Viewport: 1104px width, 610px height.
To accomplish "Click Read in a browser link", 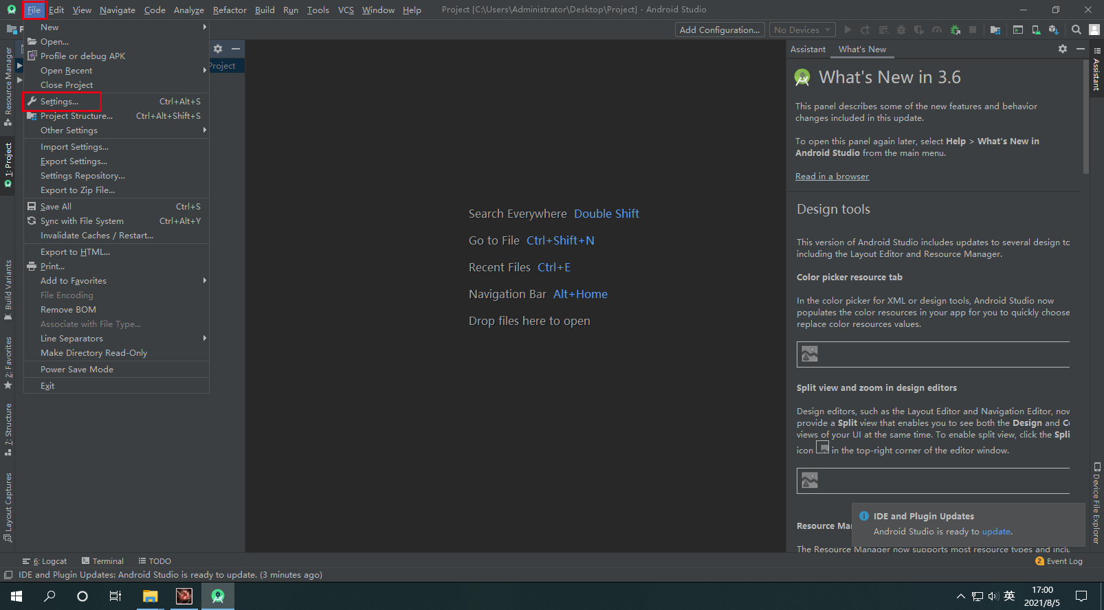I will tap(832, 177).
